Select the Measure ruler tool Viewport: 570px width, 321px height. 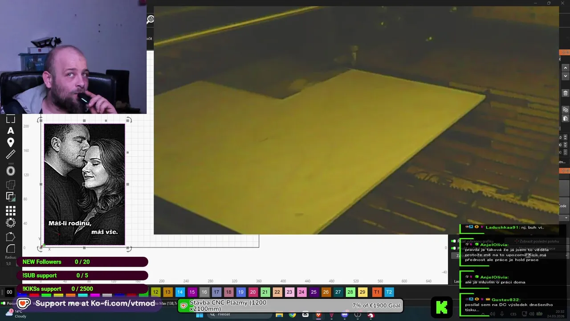(11, 155)
